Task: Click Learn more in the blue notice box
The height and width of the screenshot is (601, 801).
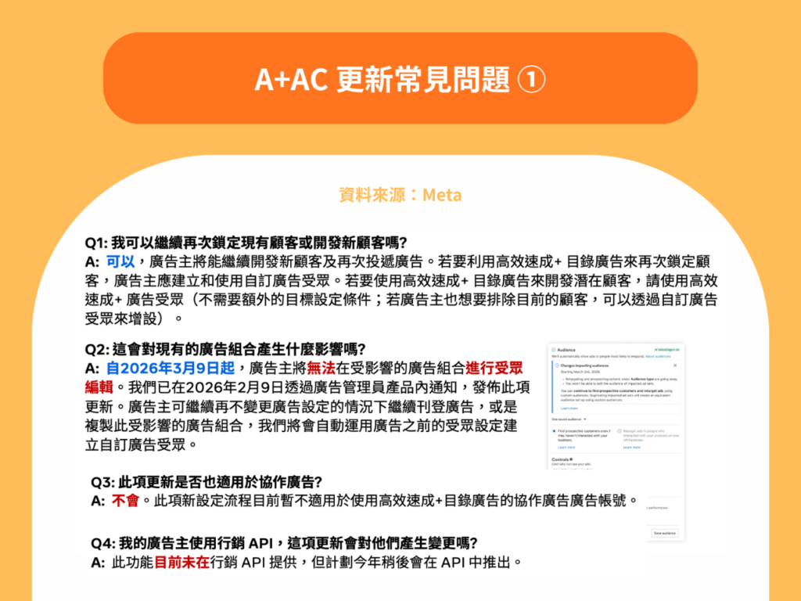Action: (569, 408)
